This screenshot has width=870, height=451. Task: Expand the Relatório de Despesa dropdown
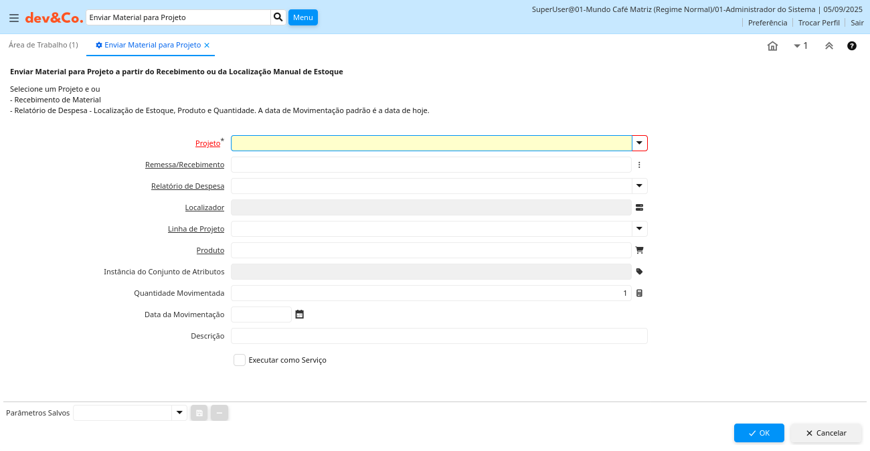tap(639, 186)
